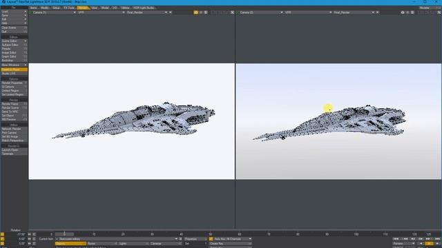
Task: Click the timeline frame slider handle
Action: (64, 234)
